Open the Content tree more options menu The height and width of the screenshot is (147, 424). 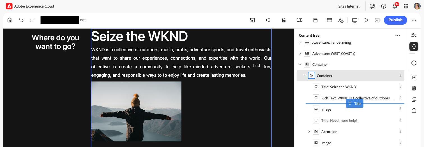tap(397, 35)
